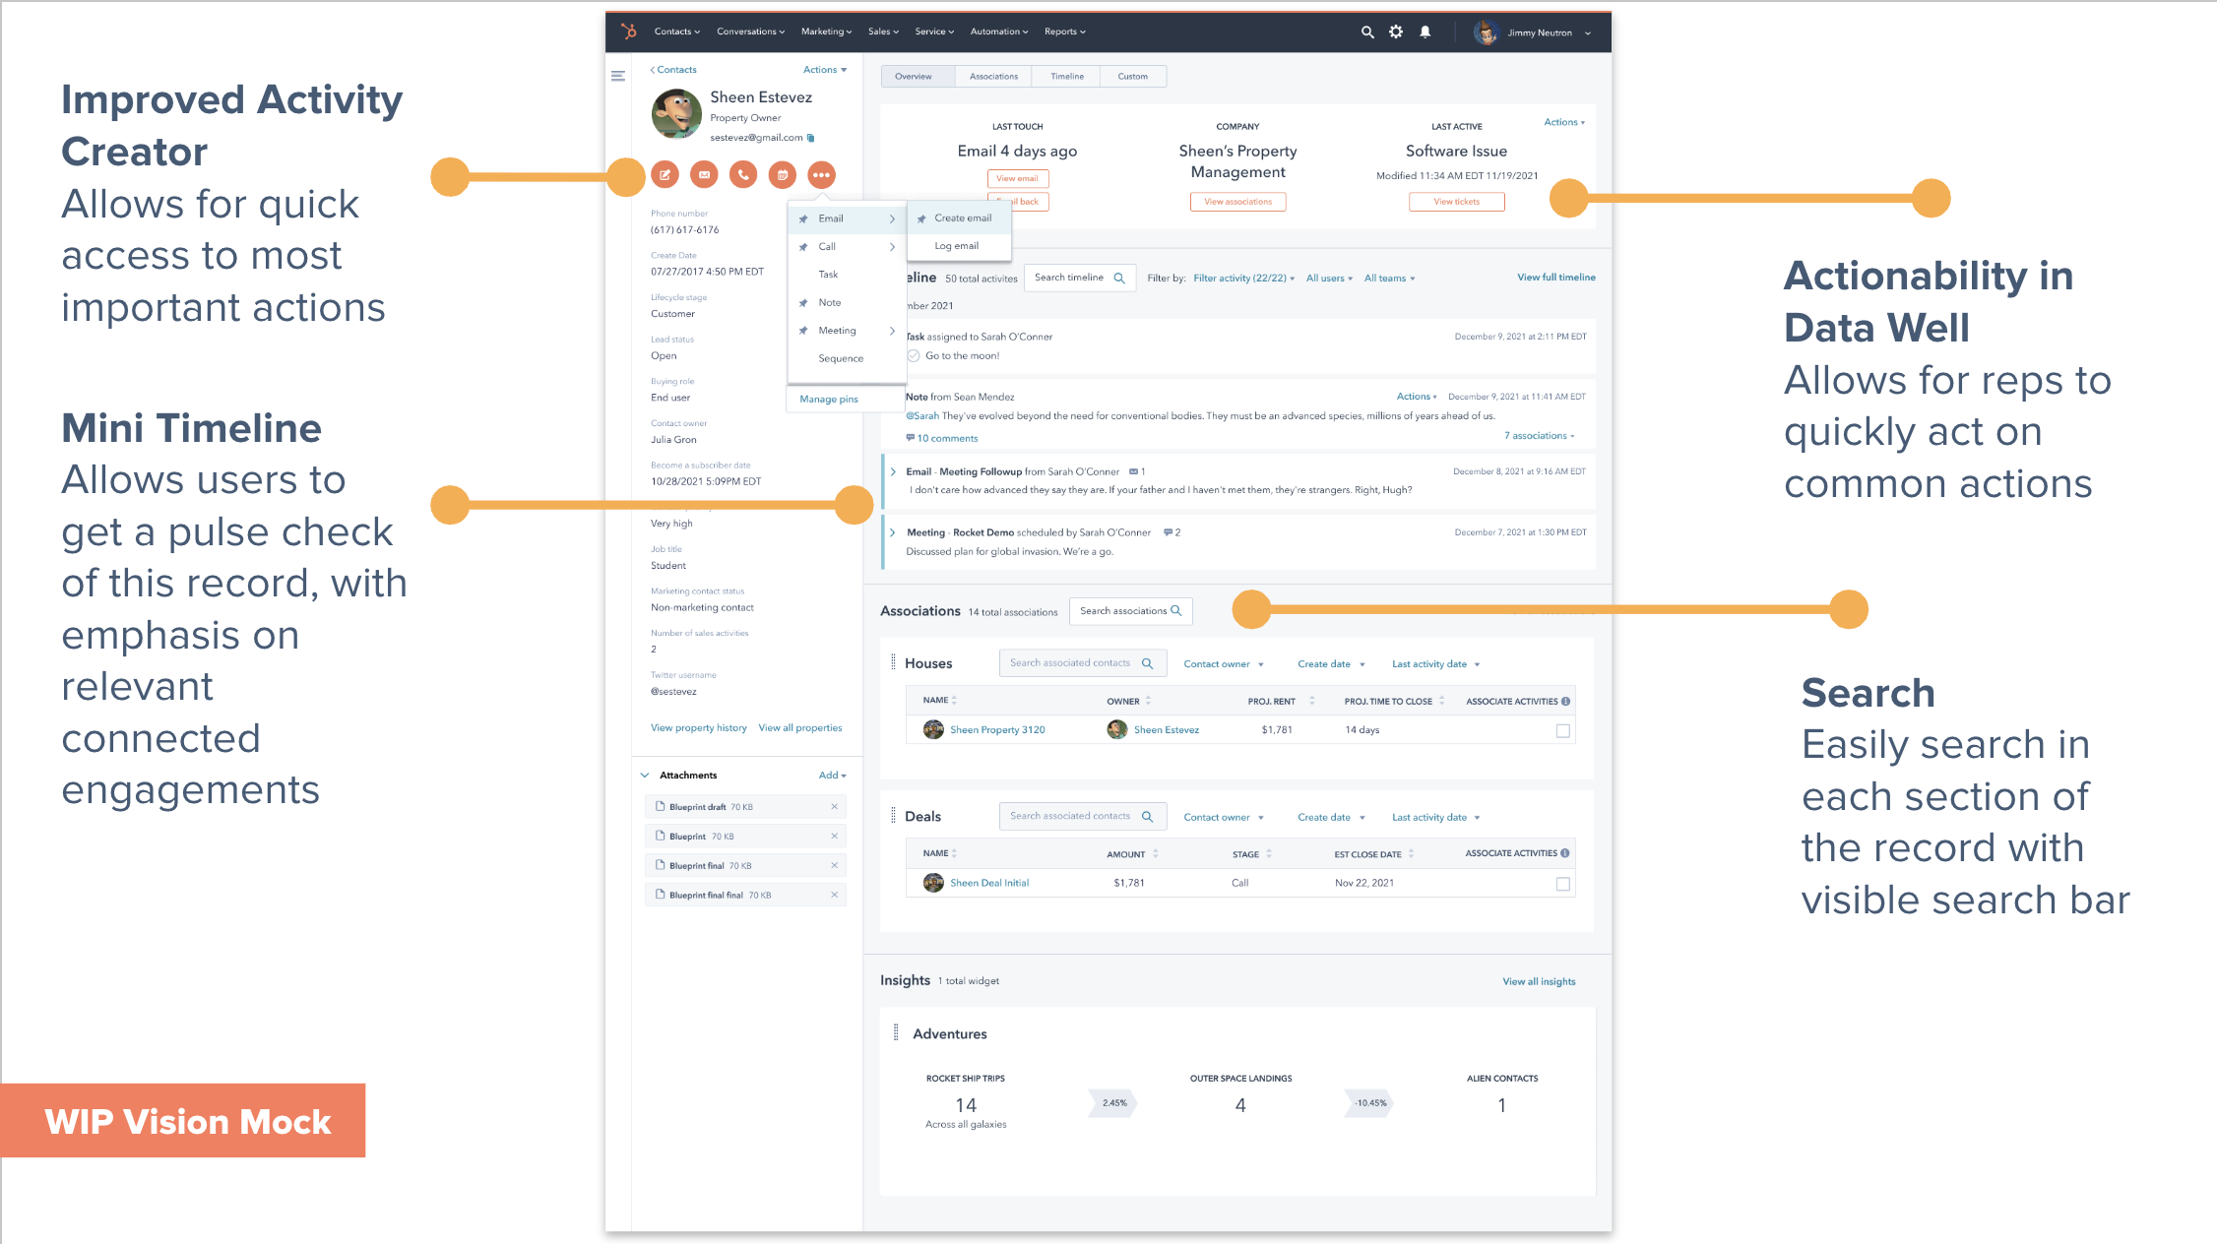Screen dimensions: 2217x1244
Task: Toggle the sidebar hamburger menu icon
Action: (618, 76)
